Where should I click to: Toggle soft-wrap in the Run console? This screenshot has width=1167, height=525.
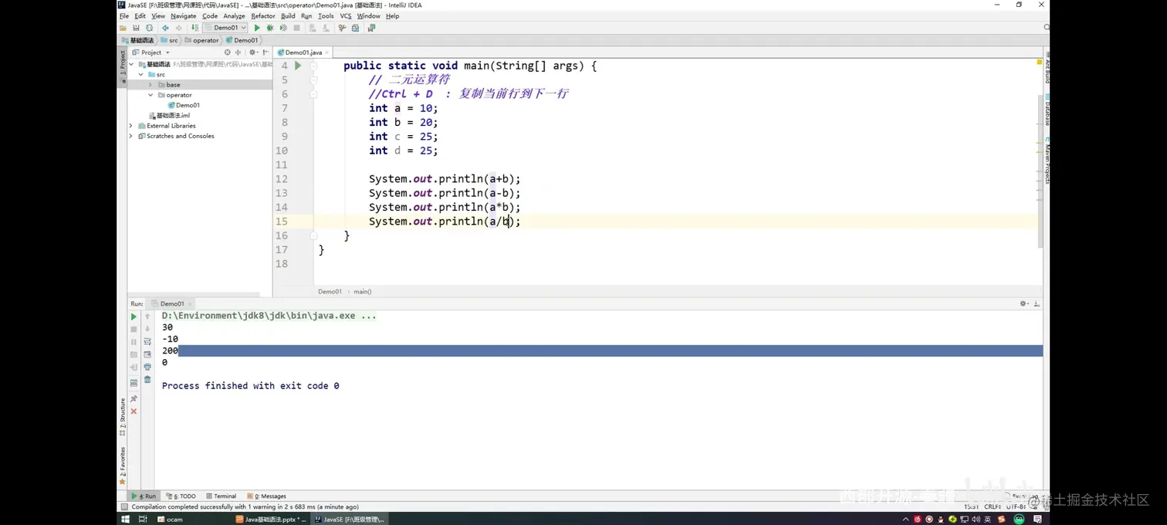(147, 340)
